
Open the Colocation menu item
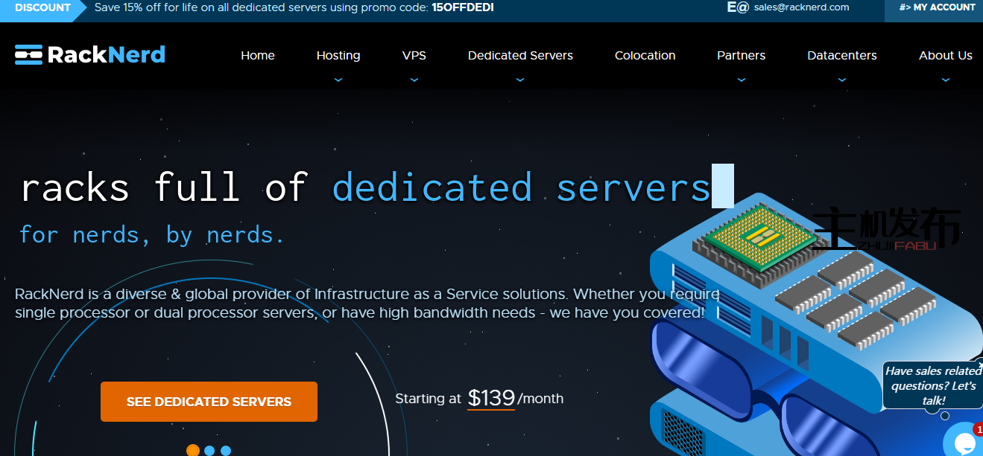click(x=645, y=56)
